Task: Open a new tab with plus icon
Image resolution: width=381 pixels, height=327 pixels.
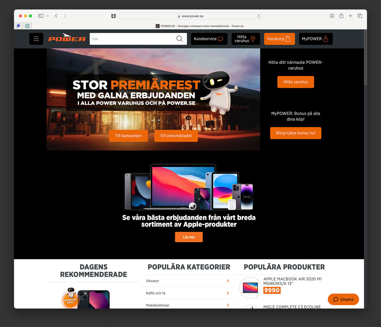Action: tap(350, 16)
